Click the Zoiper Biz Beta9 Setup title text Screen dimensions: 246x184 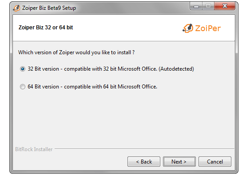(49, 8)
